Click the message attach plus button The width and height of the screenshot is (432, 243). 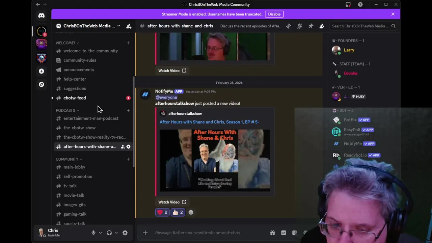[x=145, y=233]
